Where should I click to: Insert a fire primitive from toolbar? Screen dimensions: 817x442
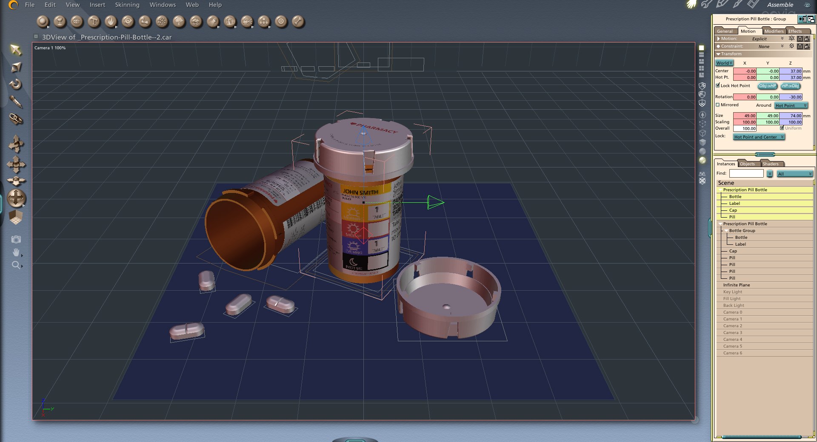[x=111, y=21]
